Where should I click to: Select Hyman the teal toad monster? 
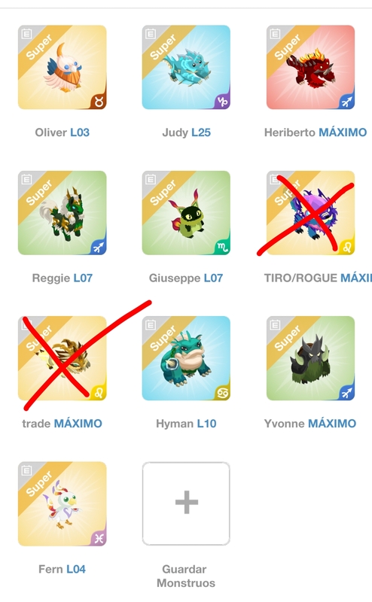(x=187, y=358)
